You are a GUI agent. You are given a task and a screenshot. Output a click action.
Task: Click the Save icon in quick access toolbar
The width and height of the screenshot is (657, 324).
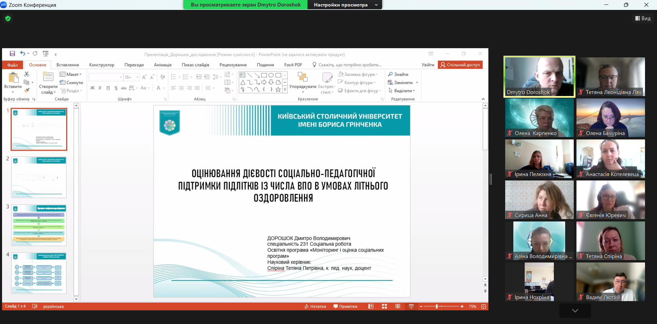pyautogui.click(x=12, y=54)
